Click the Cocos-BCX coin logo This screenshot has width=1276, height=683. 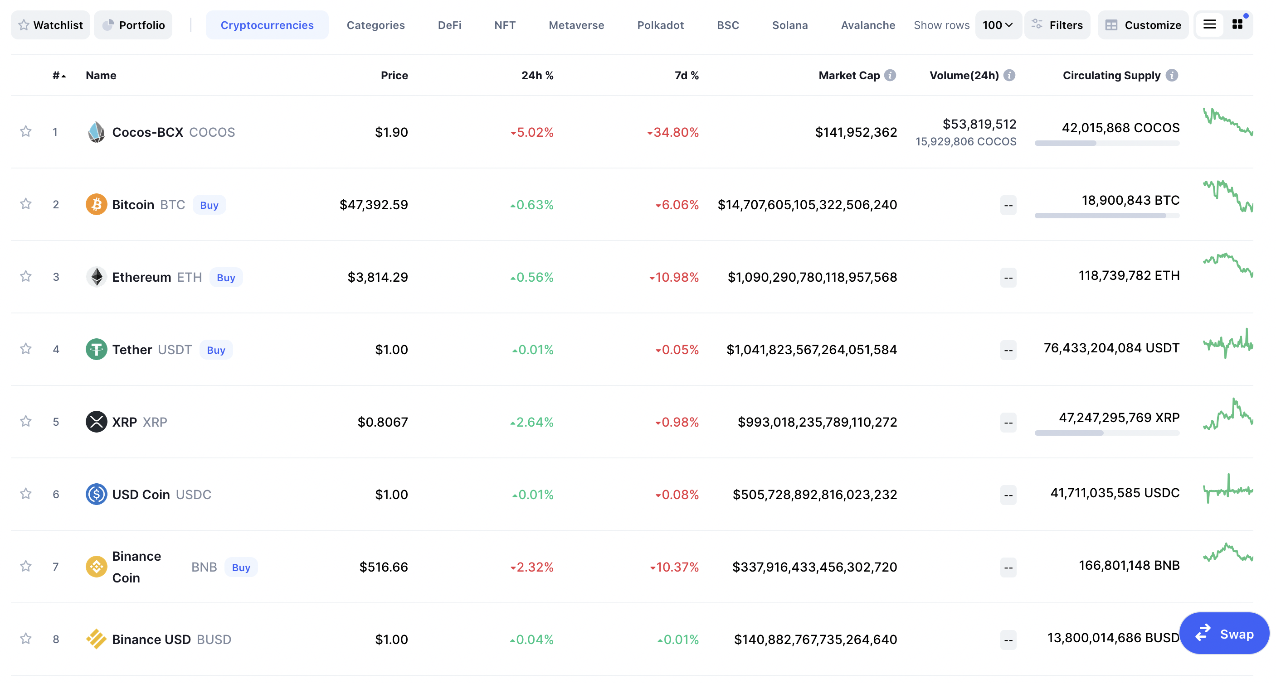(96, 132)
